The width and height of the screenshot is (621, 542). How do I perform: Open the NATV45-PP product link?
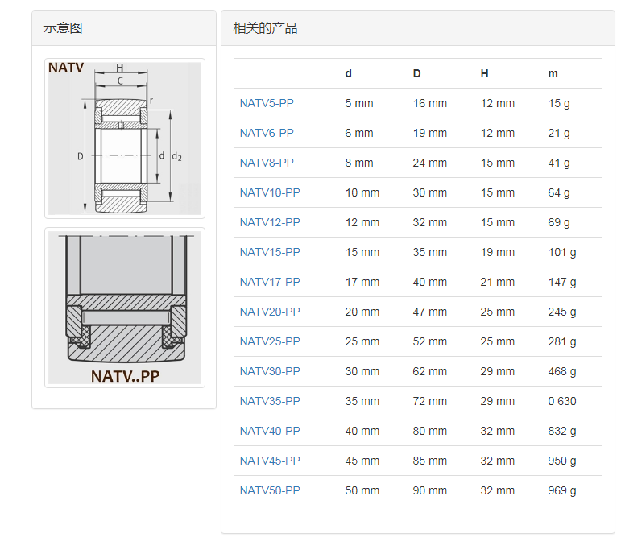[269, 461]
